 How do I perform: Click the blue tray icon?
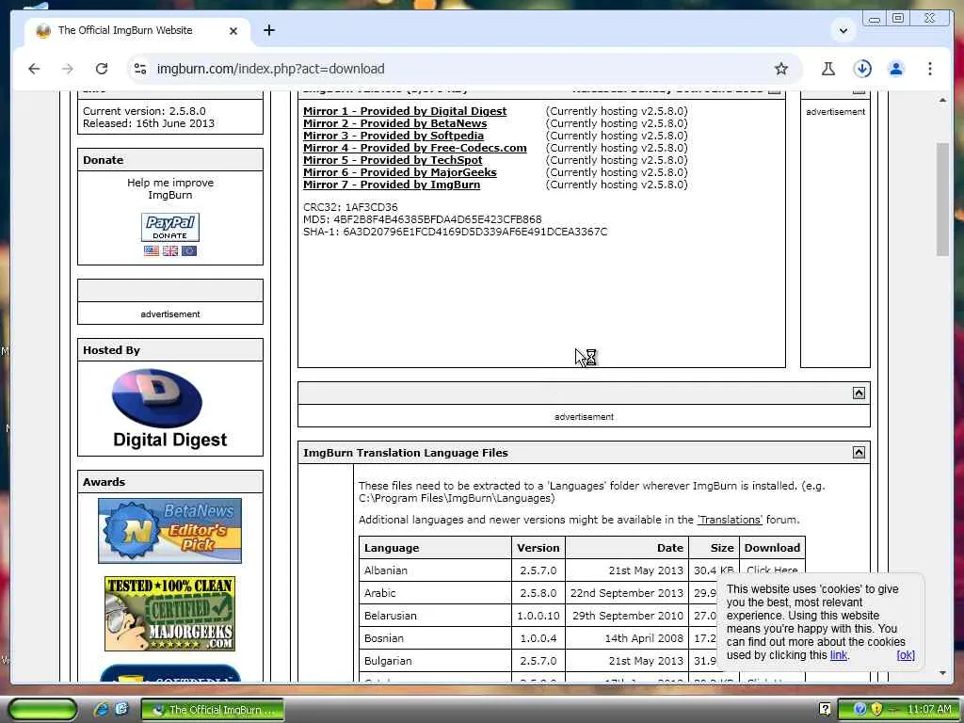click(x=860, y=710)
